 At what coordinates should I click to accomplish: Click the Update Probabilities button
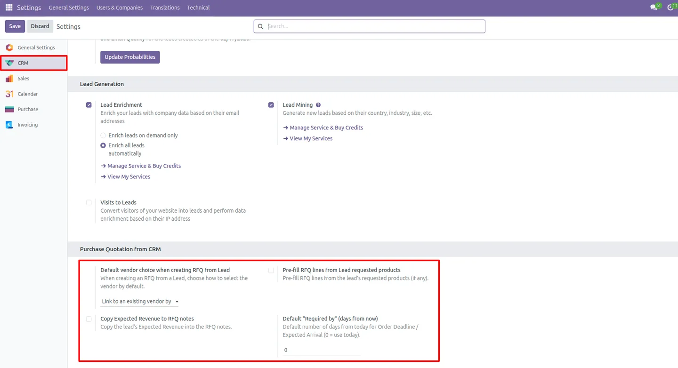[x=130, y=57]
